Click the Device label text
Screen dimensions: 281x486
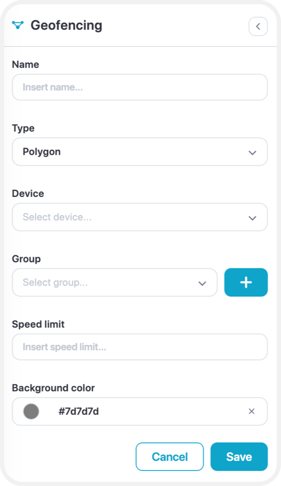(x=28, y=193)
